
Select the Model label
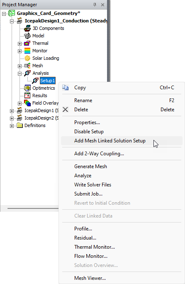[38, 36]
